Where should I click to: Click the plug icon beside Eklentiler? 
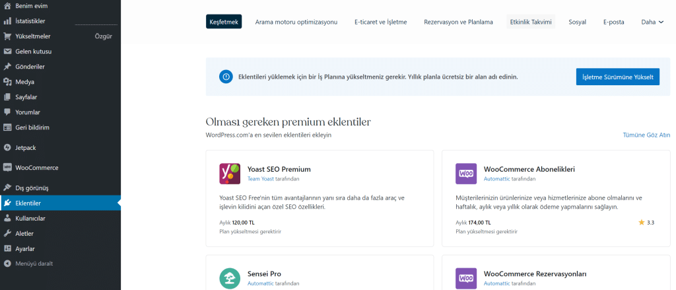(7, 203)
